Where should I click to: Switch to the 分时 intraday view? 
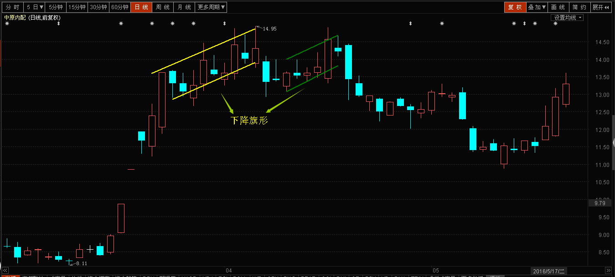pyautogui.click(x=12, y=7)
